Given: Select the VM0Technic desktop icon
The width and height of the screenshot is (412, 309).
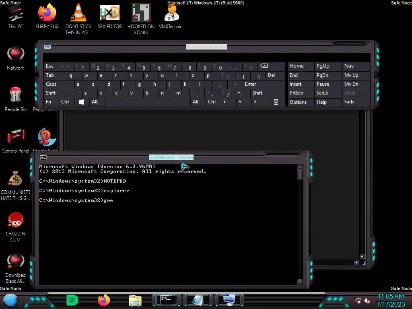Looking at the screenshot, I should coord(172,16).
